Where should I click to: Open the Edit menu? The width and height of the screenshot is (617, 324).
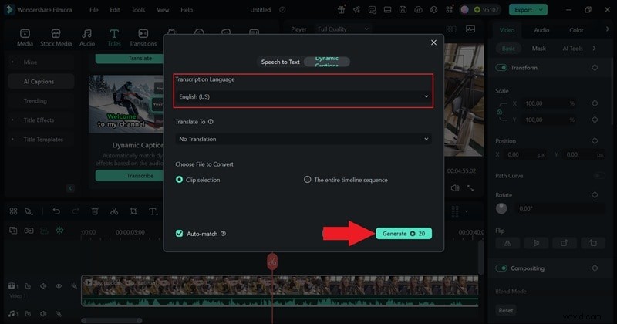click(115, 10)
